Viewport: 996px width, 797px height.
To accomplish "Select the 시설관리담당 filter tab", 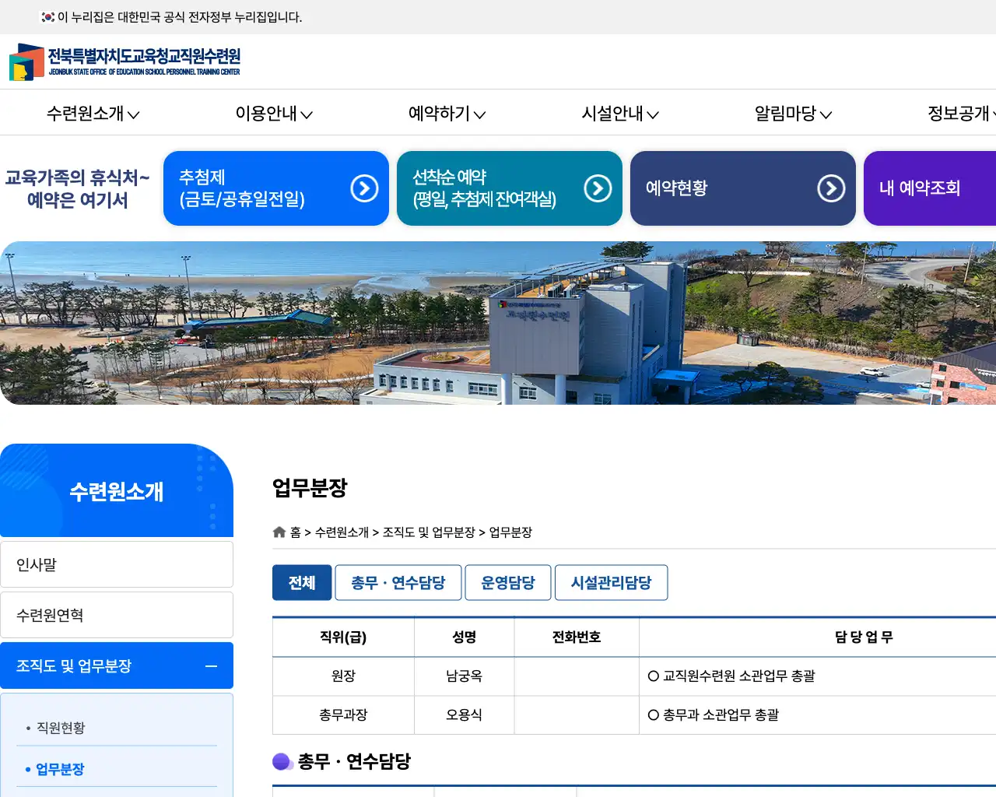I will pyautogui.click(x=611, y=582).
